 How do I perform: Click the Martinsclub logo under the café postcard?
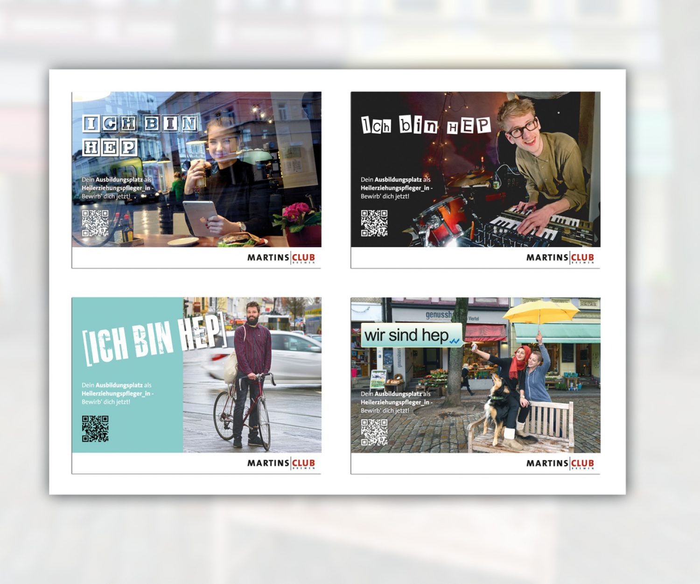tap(281, 257)
